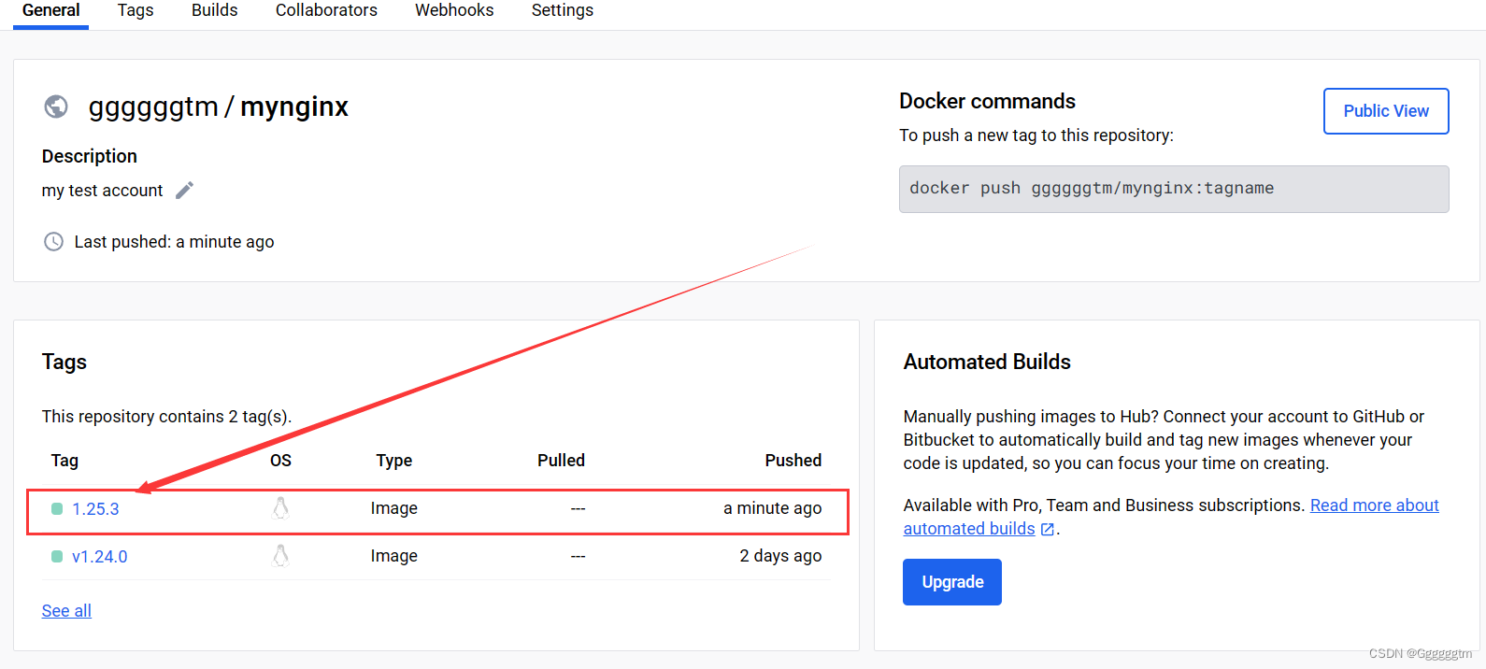Click the Tag column header
The image size is (1486, 669).
pyautogui.click(x=64, y=461)
